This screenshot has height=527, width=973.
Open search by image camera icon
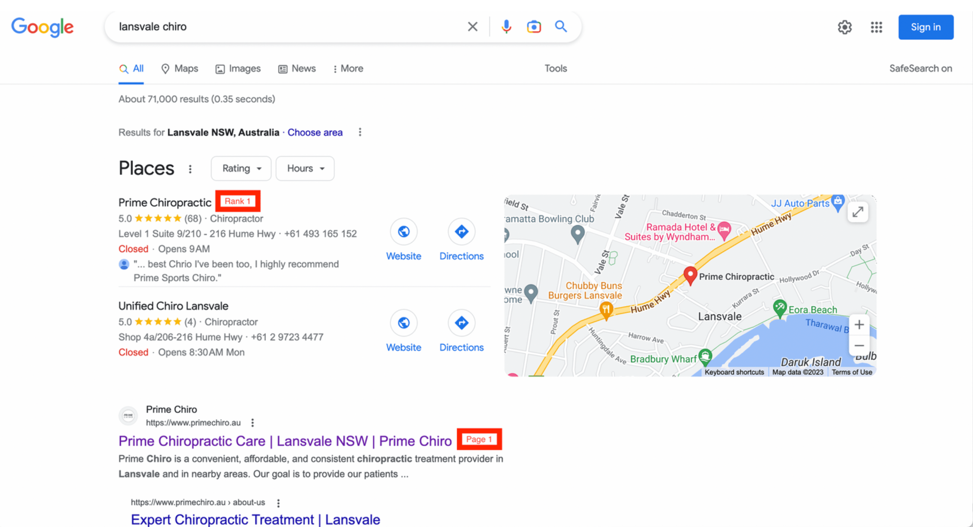tap(533, 26)
